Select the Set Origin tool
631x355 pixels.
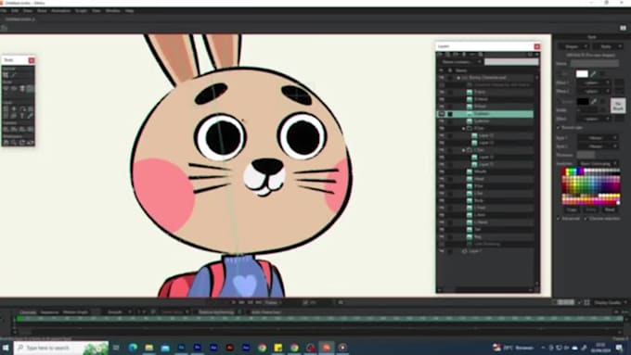(14, 109)
